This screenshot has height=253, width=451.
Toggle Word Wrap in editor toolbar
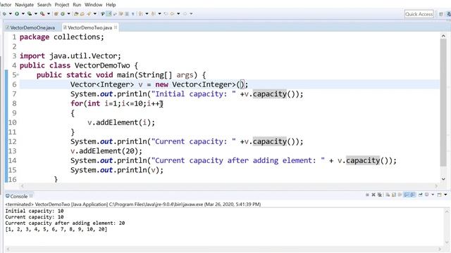pyautogui.click(x=116, y=13)
